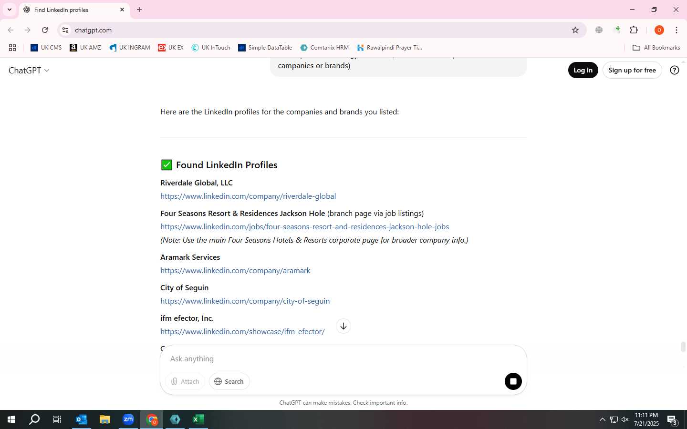Open the City of Seguin LinkedIn link

(245, 301)
